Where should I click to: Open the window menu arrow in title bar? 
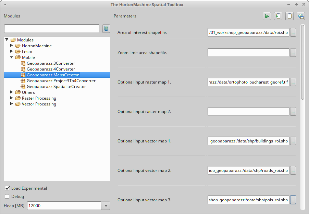pos(5,4)
